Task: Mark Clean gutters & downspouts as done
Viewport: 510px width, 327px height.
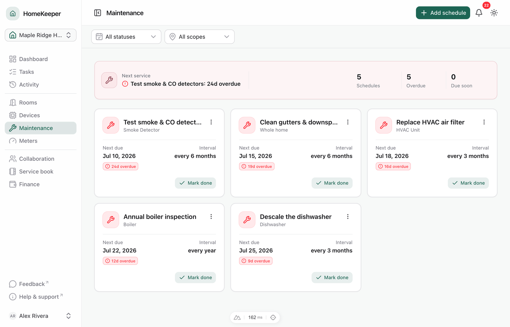Action: pos(332,183)
